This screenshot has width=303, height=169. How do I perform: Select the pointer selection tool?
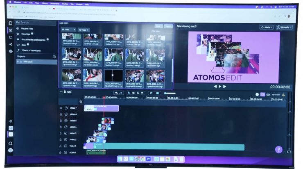click(x=129, y=93)
